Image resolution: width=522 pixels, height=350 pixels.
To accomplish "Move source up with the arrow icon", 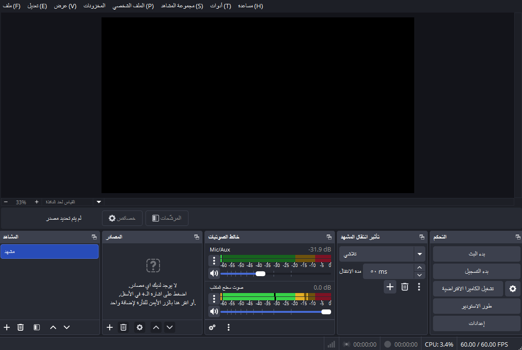I will point(156,327).
